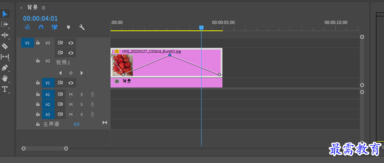Select the Type tool
This screenshot has width=384, height=163.
click(4, 89)
